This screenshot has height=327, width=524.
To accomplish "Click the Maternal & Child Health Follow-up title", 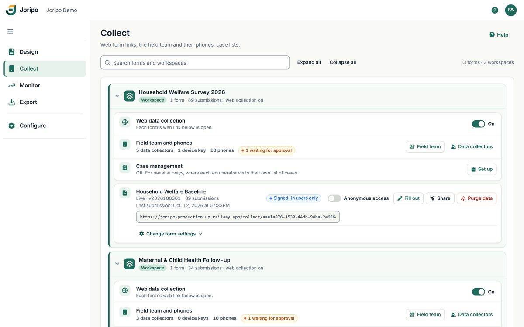I will click(184, 260).
